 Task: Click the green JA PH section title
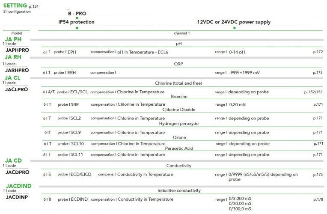click(x=13, y=39)
